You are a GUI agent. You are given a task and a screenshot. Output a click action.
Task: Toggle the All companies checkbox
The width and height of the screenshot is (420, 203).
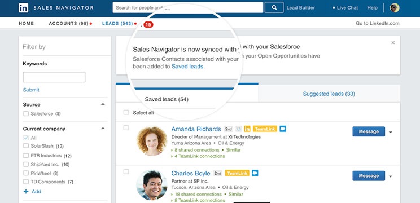coord(26,138)
